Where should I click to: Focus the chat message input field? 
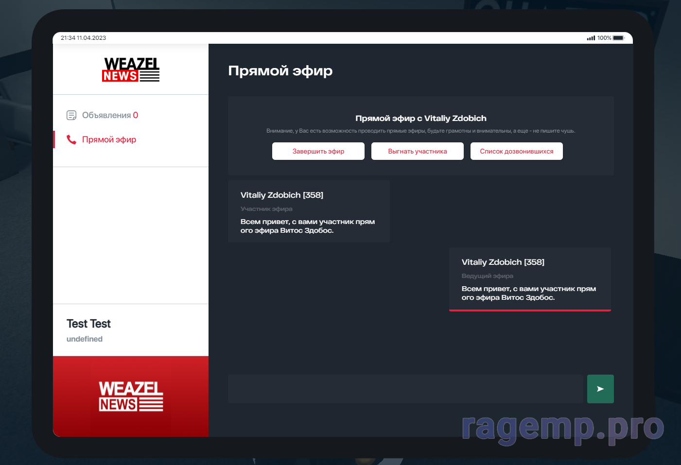(x=405, y=389)
